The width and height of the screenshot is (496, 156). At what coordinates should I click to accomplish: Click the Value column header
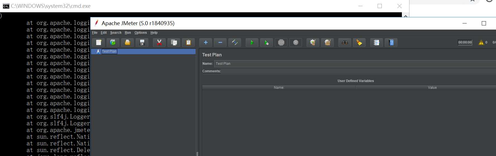pyautogui.click(x=426, y=88)
